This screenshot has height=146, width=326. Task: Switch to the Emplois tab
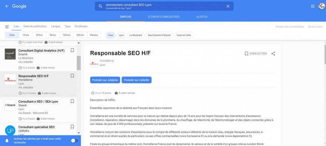(125, 17)
